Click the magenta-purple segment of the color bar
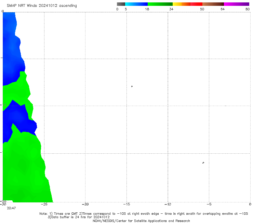The width and height of the screenshot is (253, 223). (x=237, y=4)
